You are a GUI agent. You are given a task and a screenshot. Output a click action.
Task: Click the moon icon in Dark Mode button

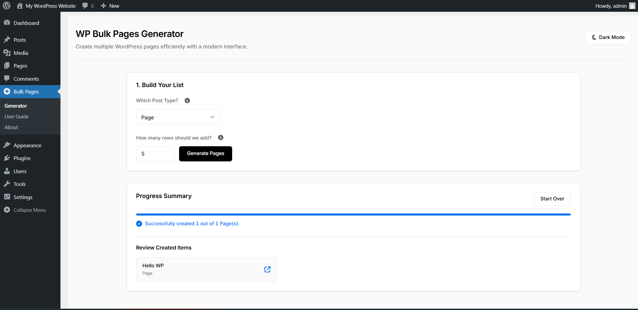coord(594,37)
